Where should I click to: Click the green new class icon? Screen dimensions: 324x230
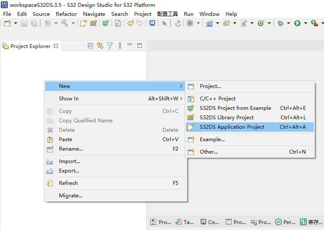coord(261,23)
